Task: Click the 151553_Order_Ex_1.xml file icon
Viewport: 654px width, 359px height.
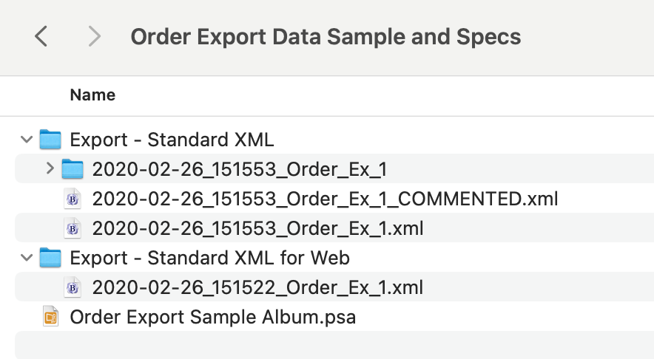Action: (x=73, y=228)
